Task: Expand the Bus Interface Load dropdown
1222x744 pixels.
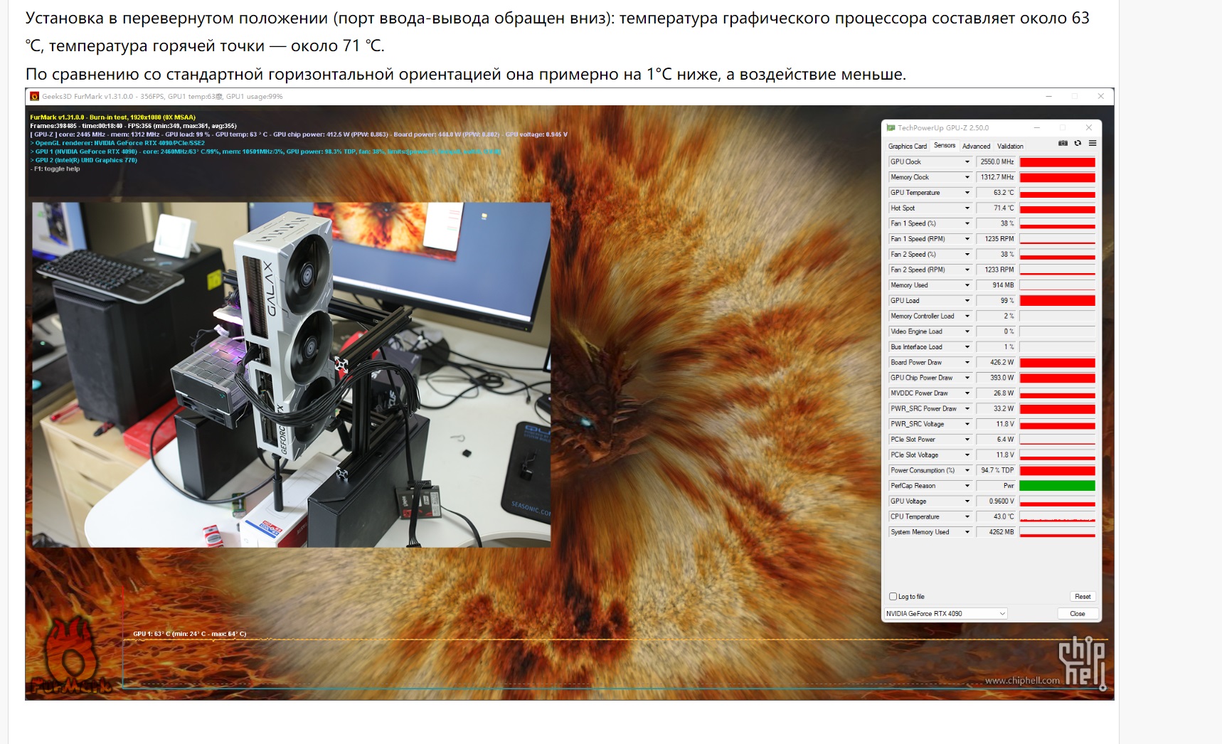Action: (967, 347)
